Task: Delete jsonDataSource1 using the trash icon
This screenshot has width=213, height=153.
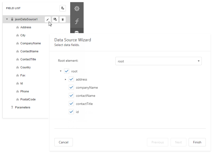Action: (x=63, y=19)
